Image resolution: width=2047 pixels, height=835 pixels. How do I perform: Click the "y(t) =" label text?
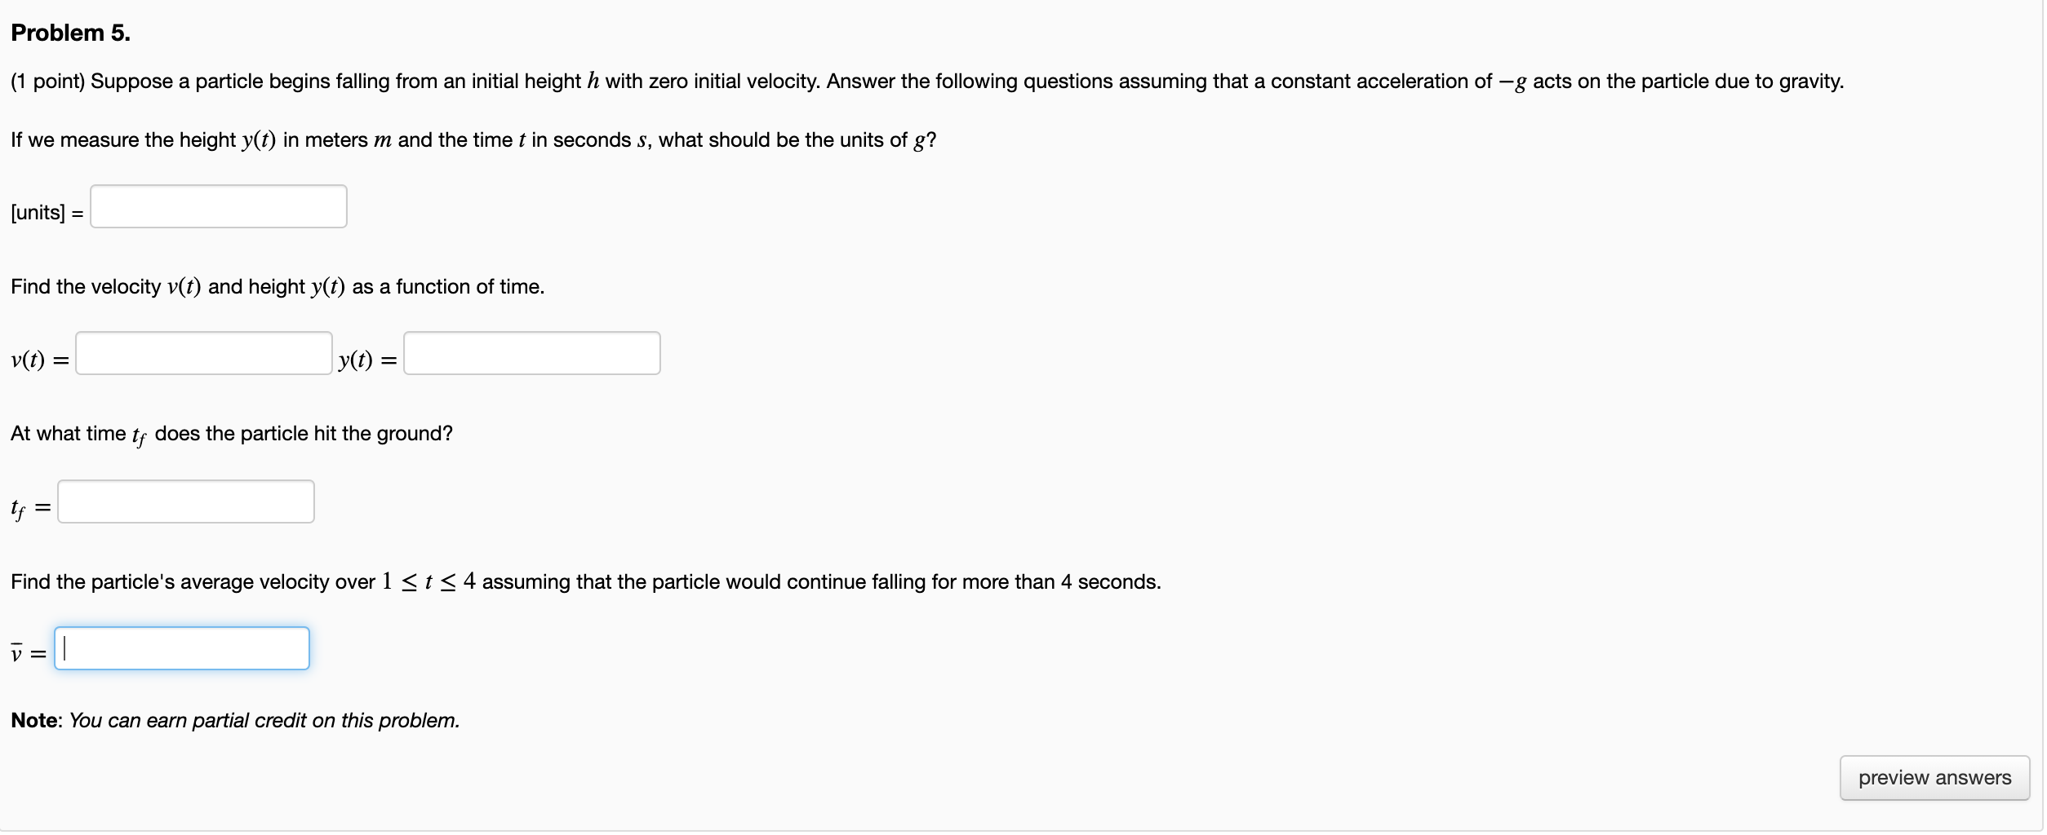367,360
